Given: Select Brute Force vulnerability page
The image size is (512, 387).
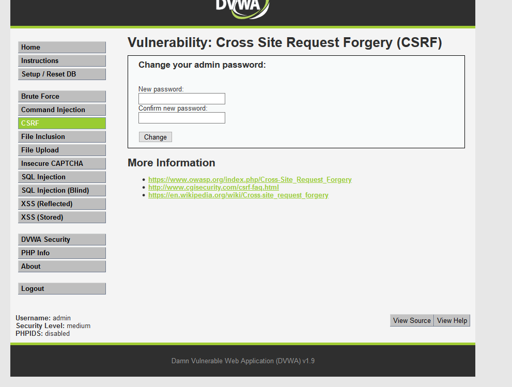Looking at the screenshot, I should click(x=62, y=96).
